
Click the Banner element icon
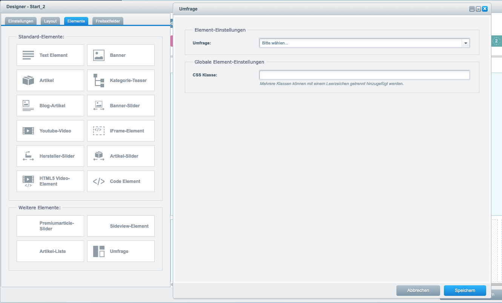[x=99, y=55]
